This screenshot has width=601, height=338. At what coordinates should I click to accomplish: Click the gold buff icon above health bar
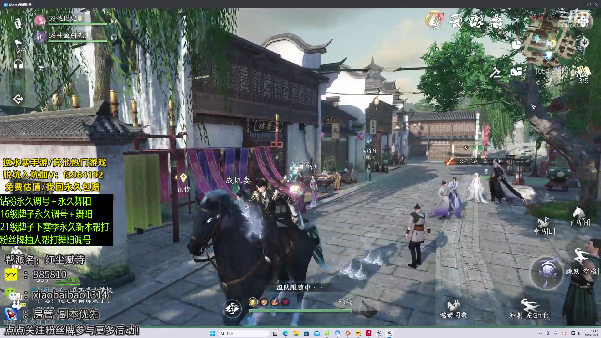point(253,302)
